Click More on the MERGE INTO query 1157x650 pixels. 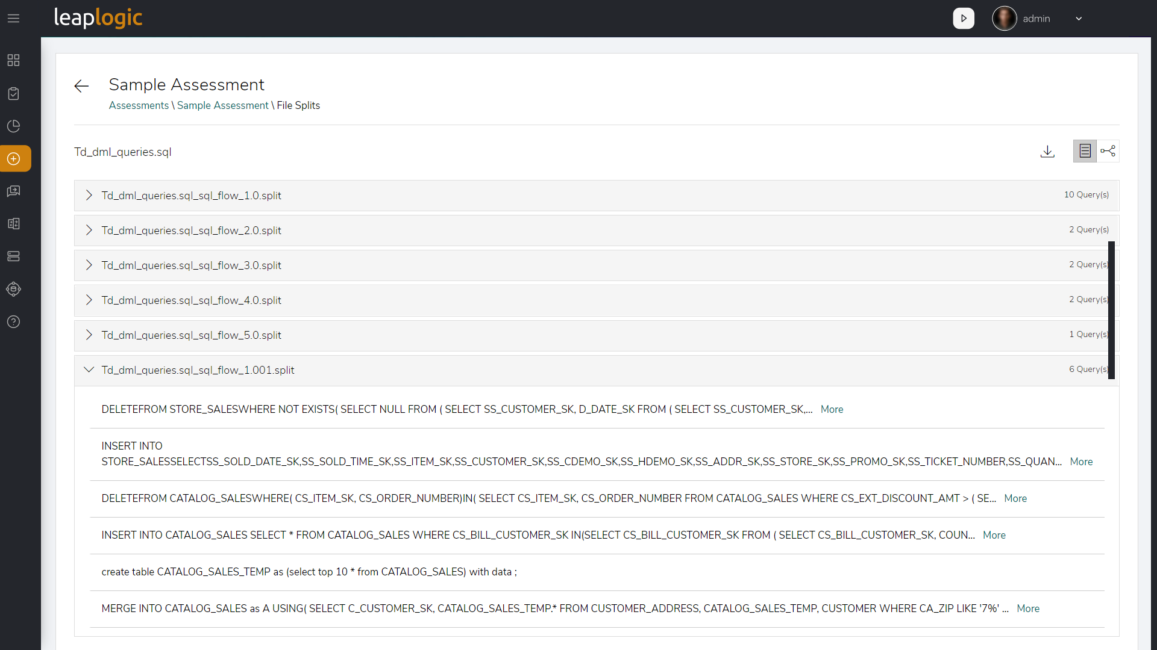pos(1027,608)
